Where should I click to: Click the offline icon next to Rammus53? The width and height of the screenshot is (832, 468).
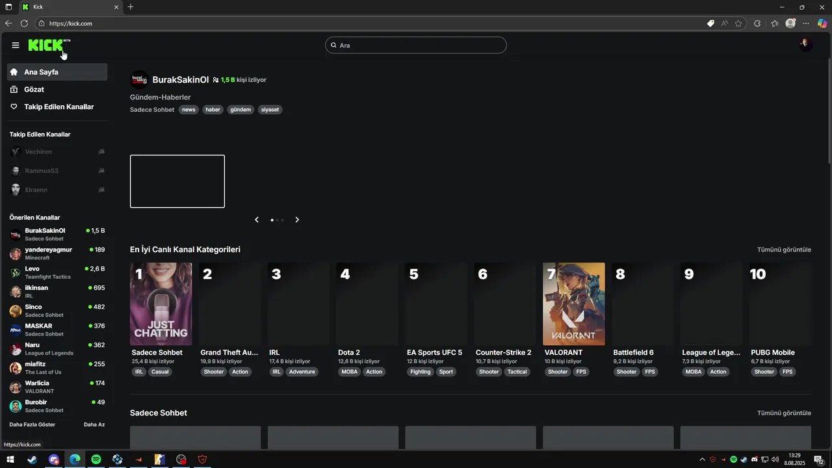pyautogui.click(x=101, y=171)
